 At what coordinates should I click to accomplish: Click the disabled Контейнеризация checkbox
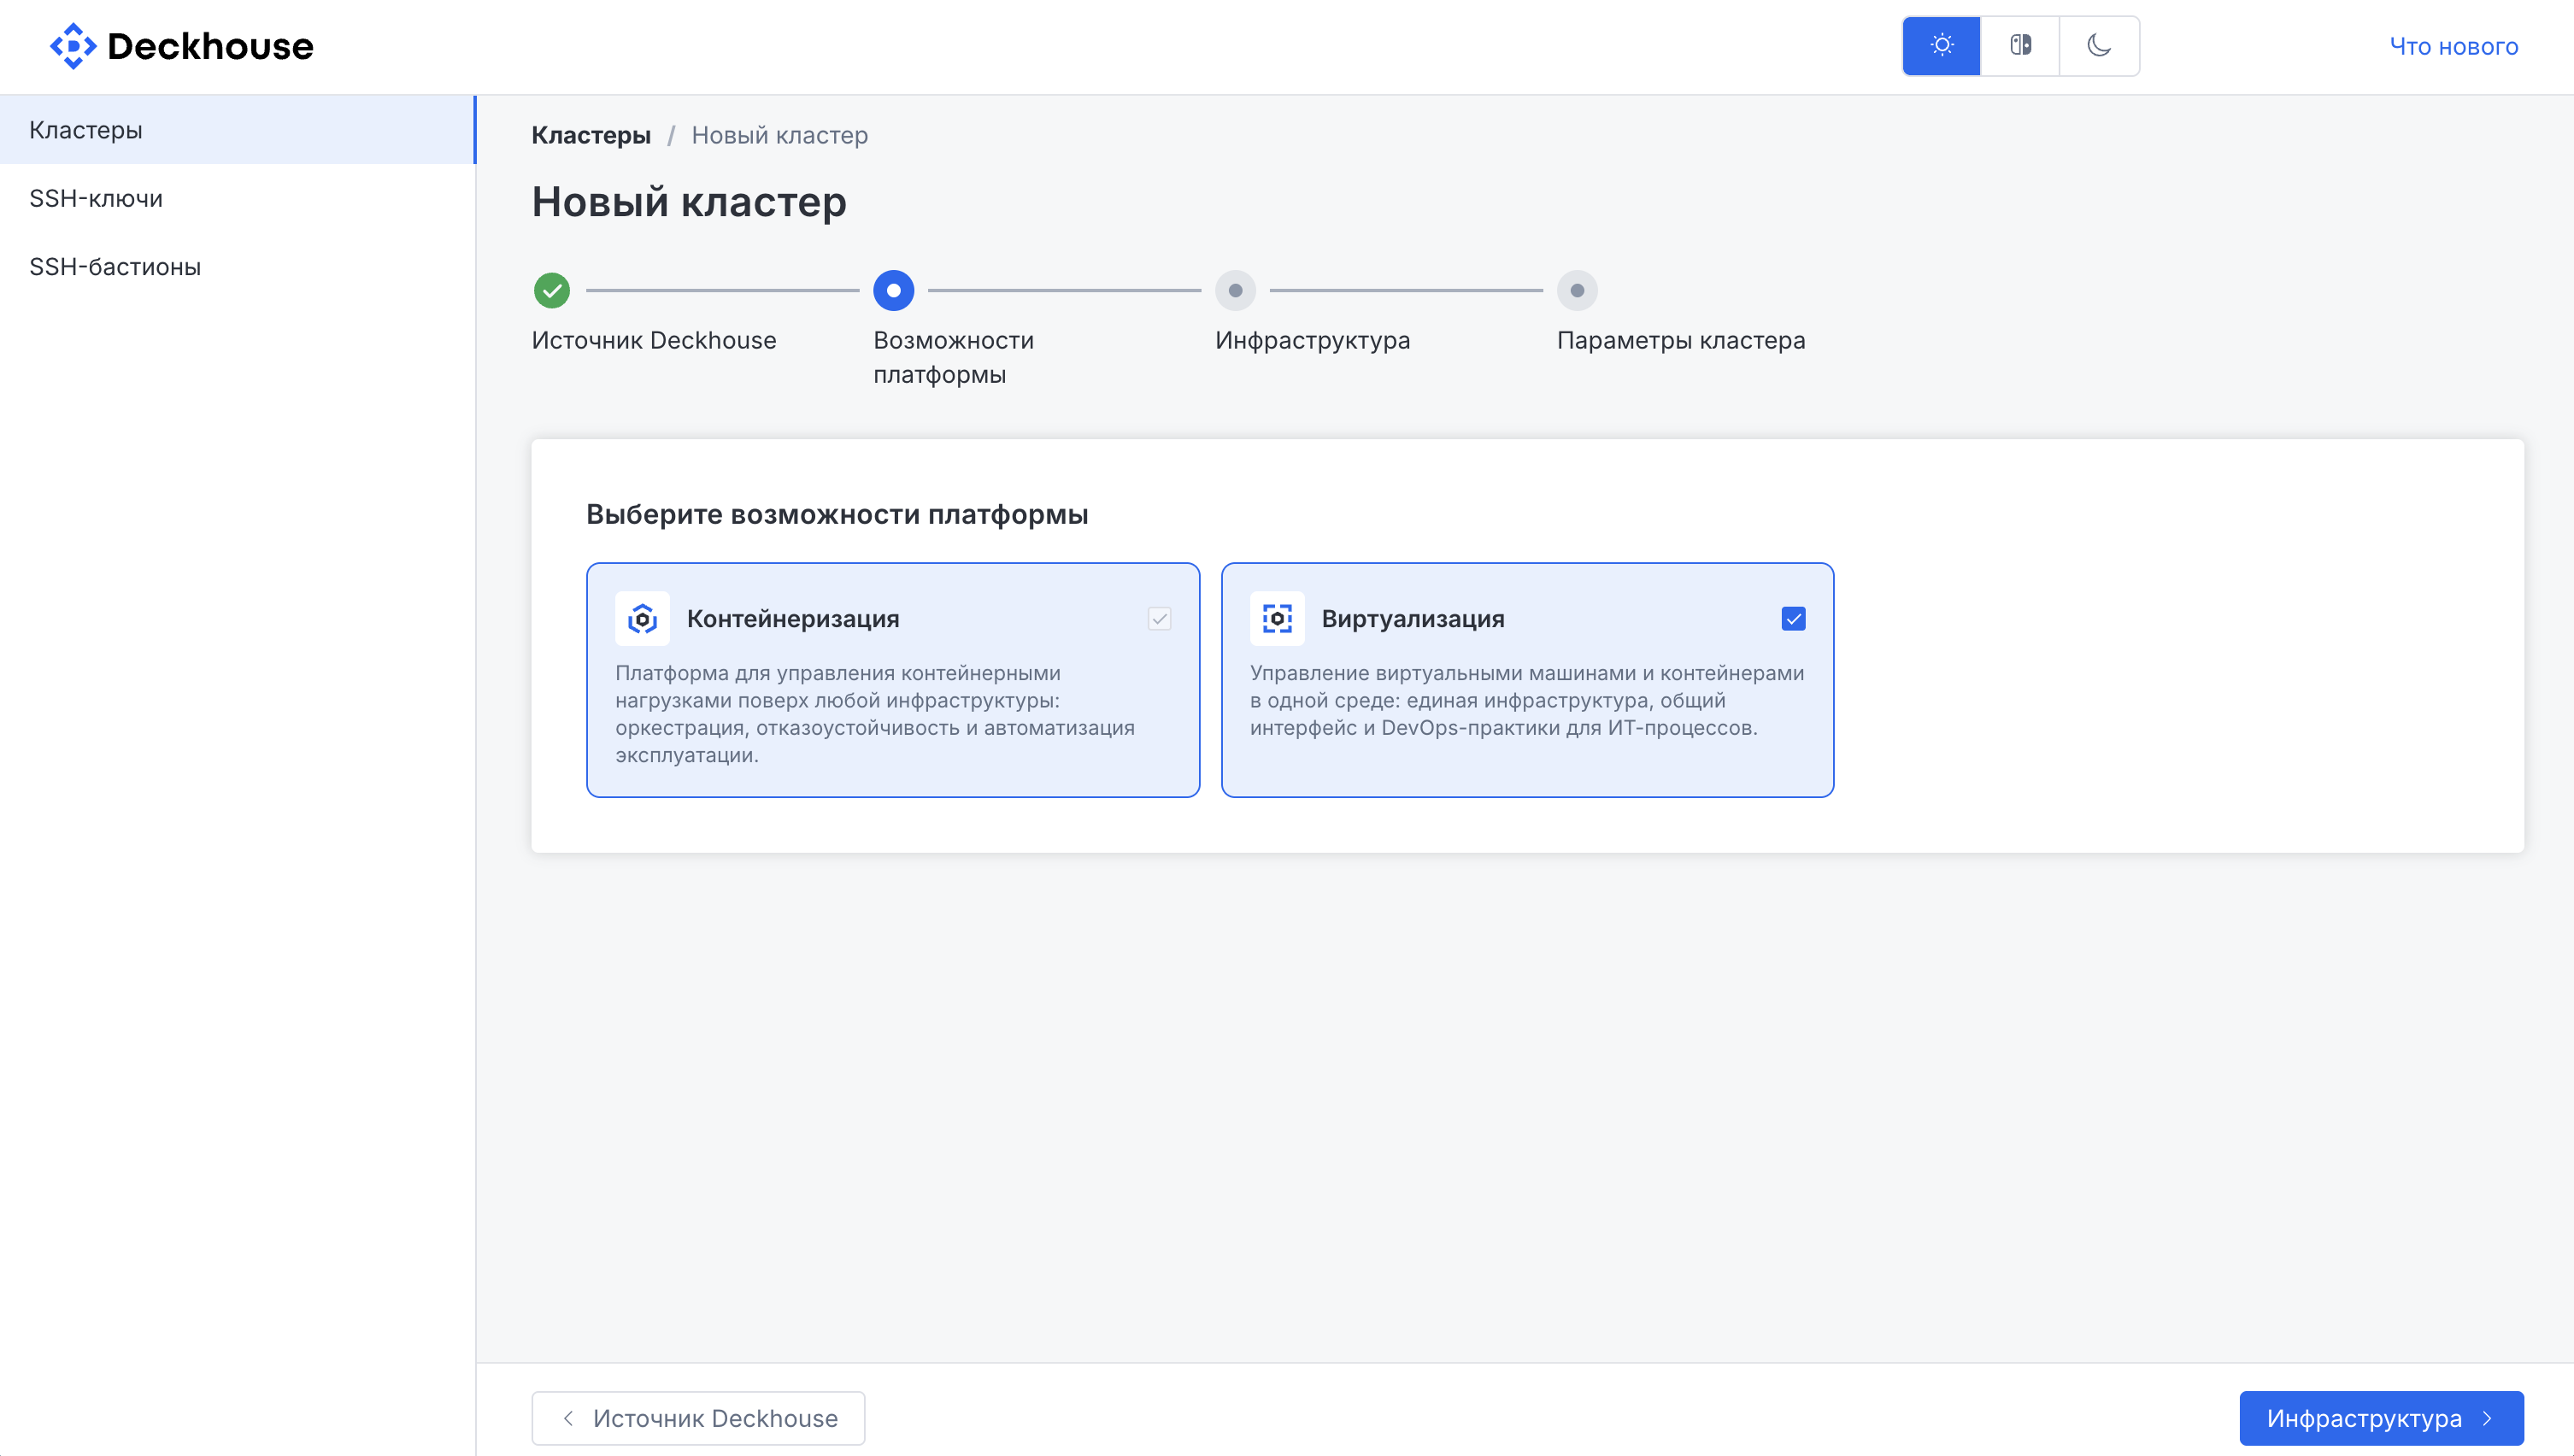pos(1159,619)
